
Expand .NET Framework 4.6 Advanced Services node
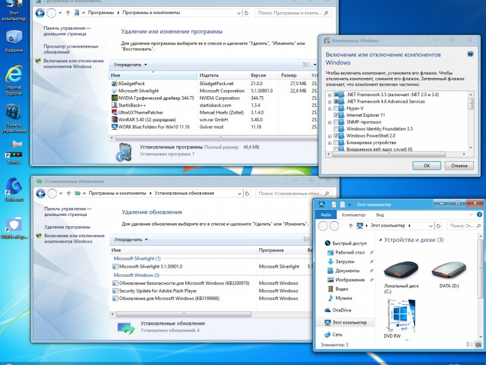pyautogui.click(x=330, y=102)
